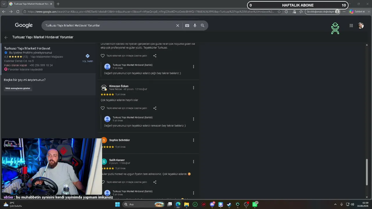Open WhatsApp from the taskbar
This screenshot has height=209, width=372.
[255, 204]
